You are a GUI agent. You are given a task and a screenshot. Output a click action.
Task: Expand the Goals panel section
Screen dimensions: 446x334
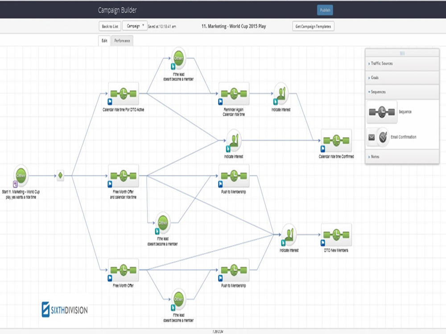[x=402, y=77]
